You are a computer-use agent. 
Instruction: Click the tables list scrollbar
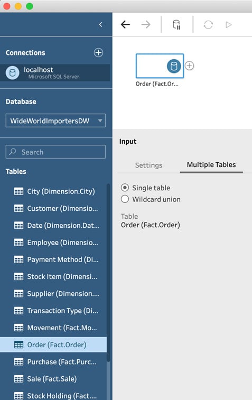pos(108,273)
